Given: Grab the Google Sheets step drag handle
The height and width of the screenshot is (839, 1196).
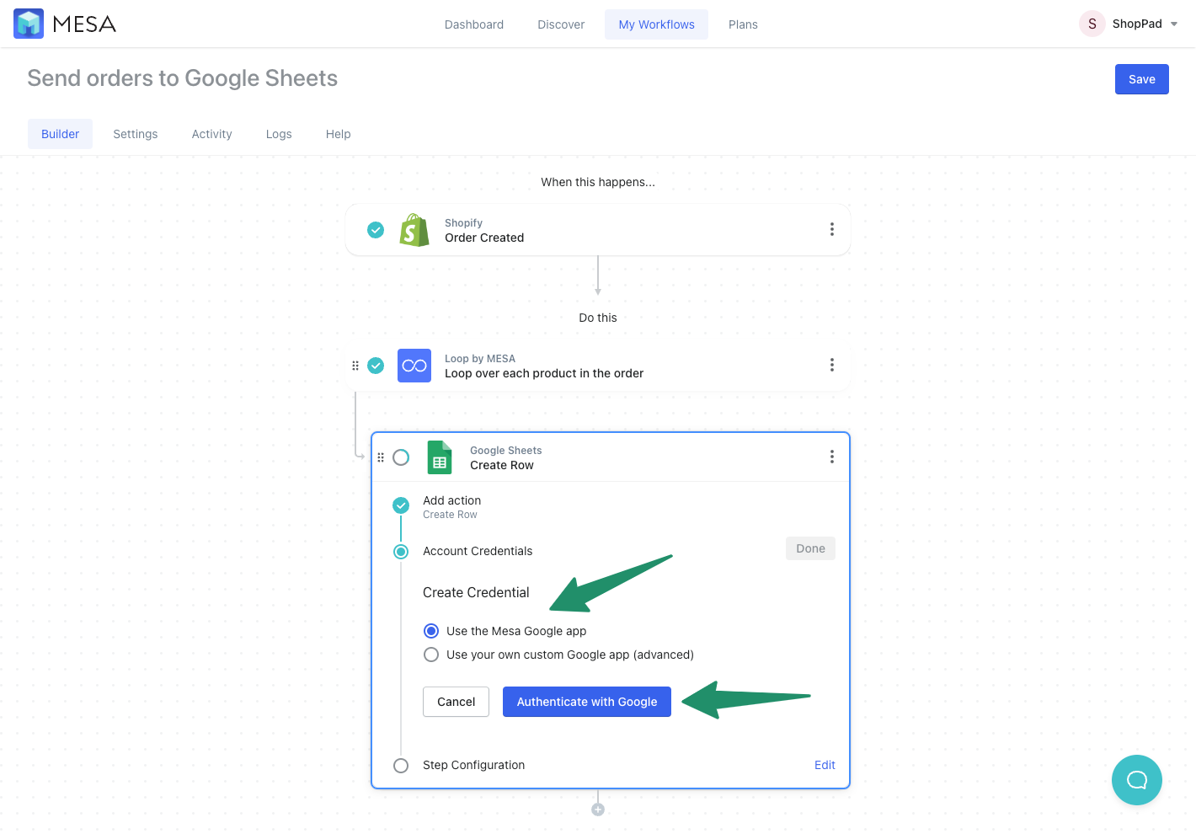Looking at the screenshot, I should point(381,457).
